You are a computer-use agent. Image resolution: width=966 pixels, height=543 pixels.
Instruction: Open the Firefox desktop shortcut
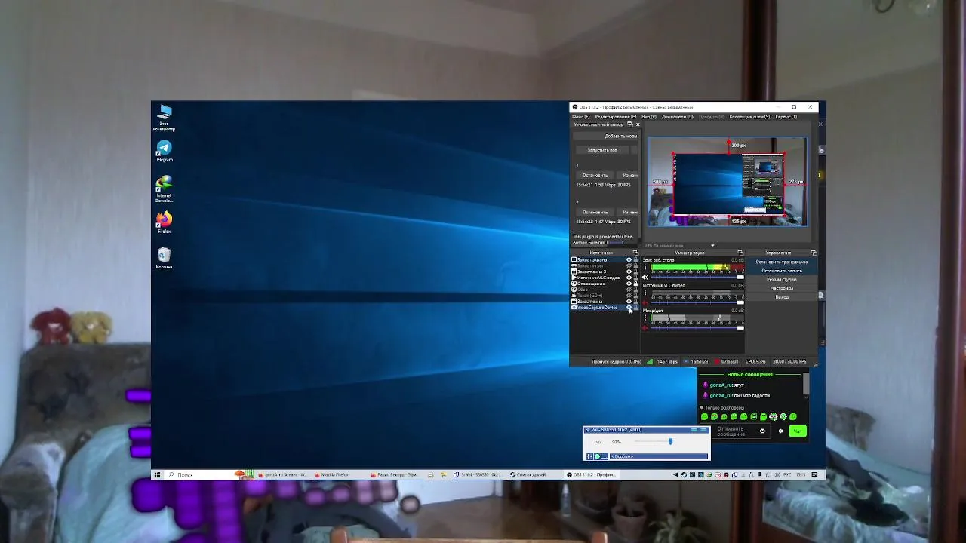pos(164,222)
